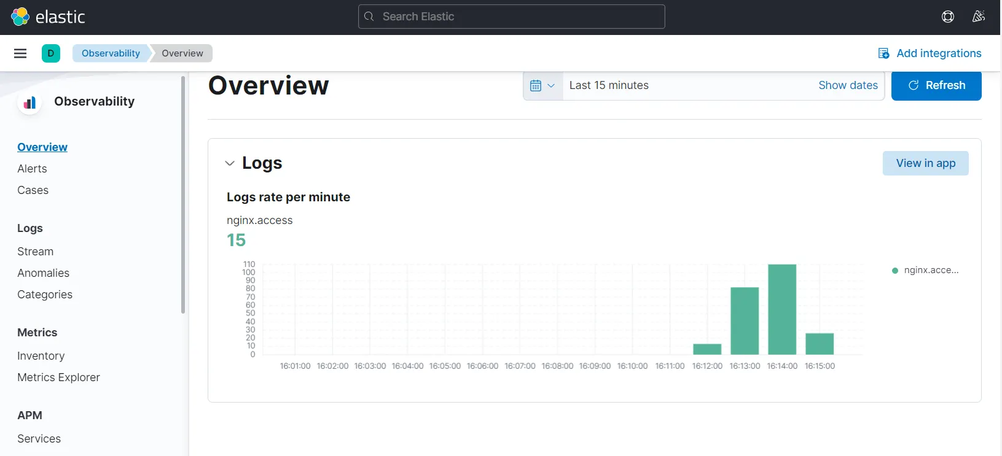Open Logs with View in app
1002x456 pixels.
tap(926, 163)
